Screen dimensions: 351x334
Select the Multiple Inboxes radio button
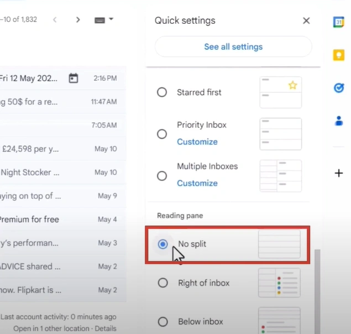coord(162,176)
